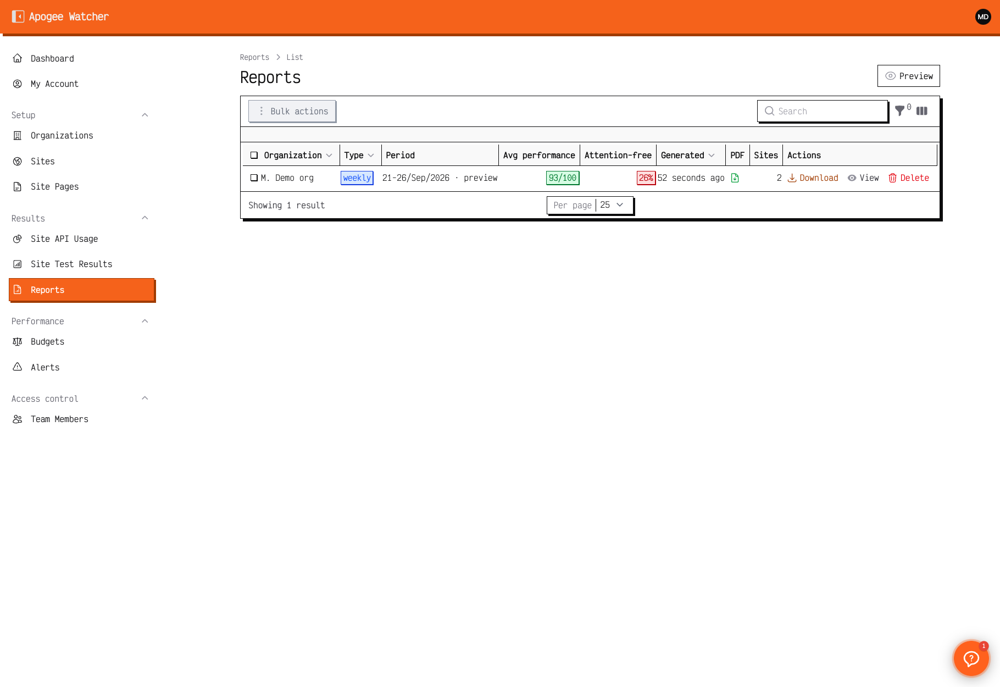Viewport: 1000px width, 687px height.
Task: Select all rows via header checkbox
Action: [254, 156]
